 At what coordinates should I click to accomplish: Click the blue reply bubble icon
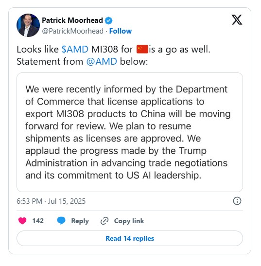61,221
